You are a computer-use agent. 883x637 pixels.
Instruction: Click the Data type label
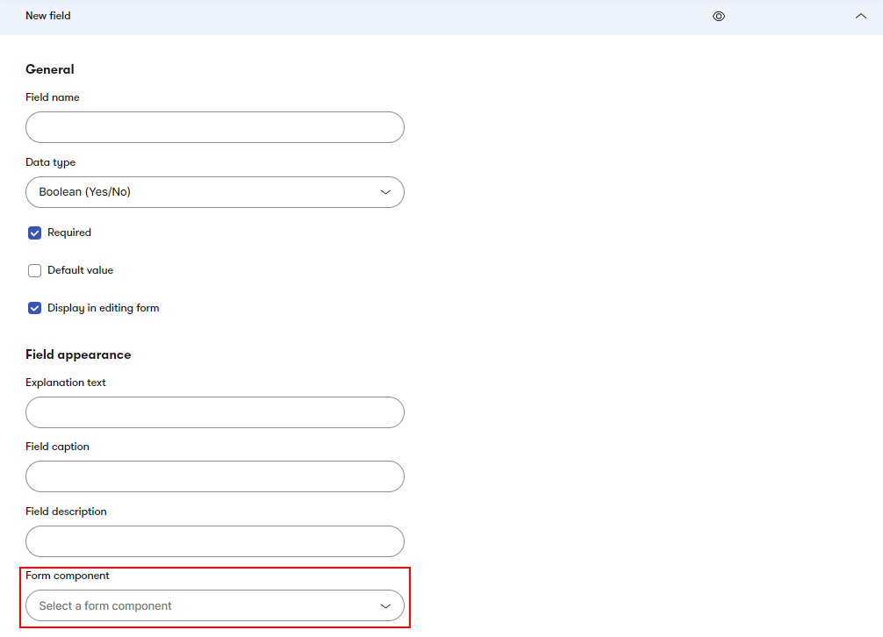pos(50,162)
